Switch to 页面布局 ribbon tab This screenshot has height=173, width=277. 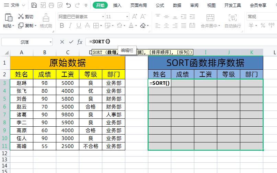[x=139, y=5]
